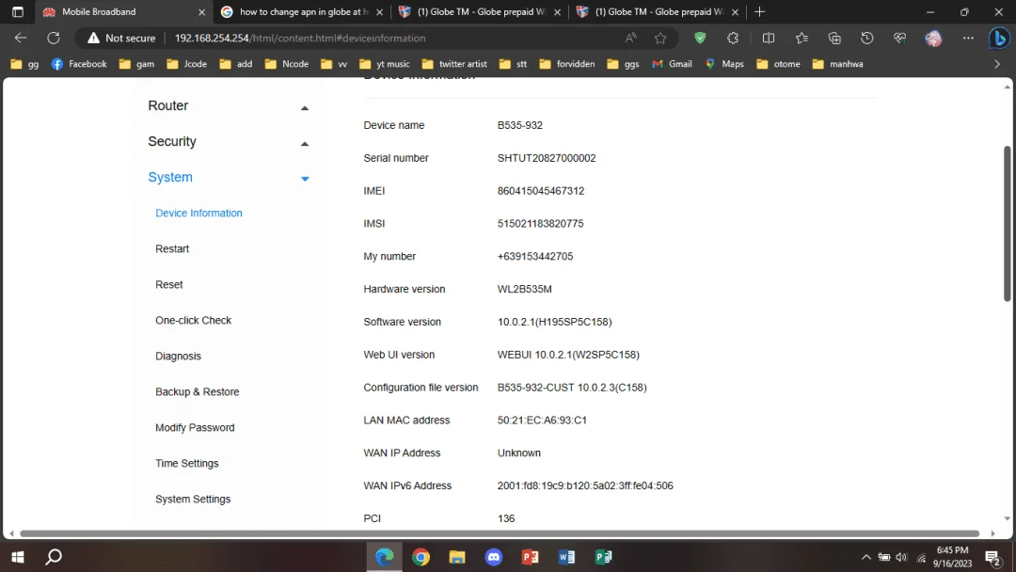Open the manhwa bookmark folder
This screenshot has width=1016, height=572.
(x=838, y=64)
